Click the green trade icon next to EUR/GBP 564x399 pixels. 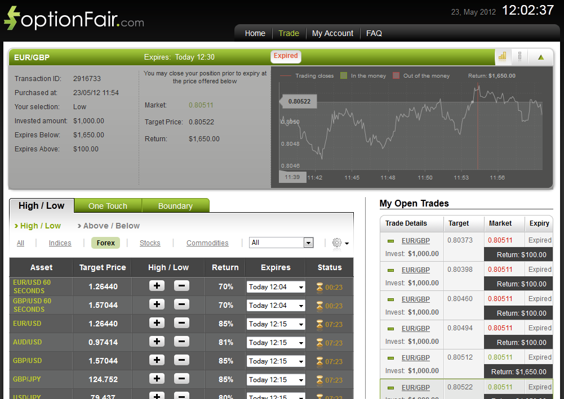pyautogui.click(x=391, y=240)
